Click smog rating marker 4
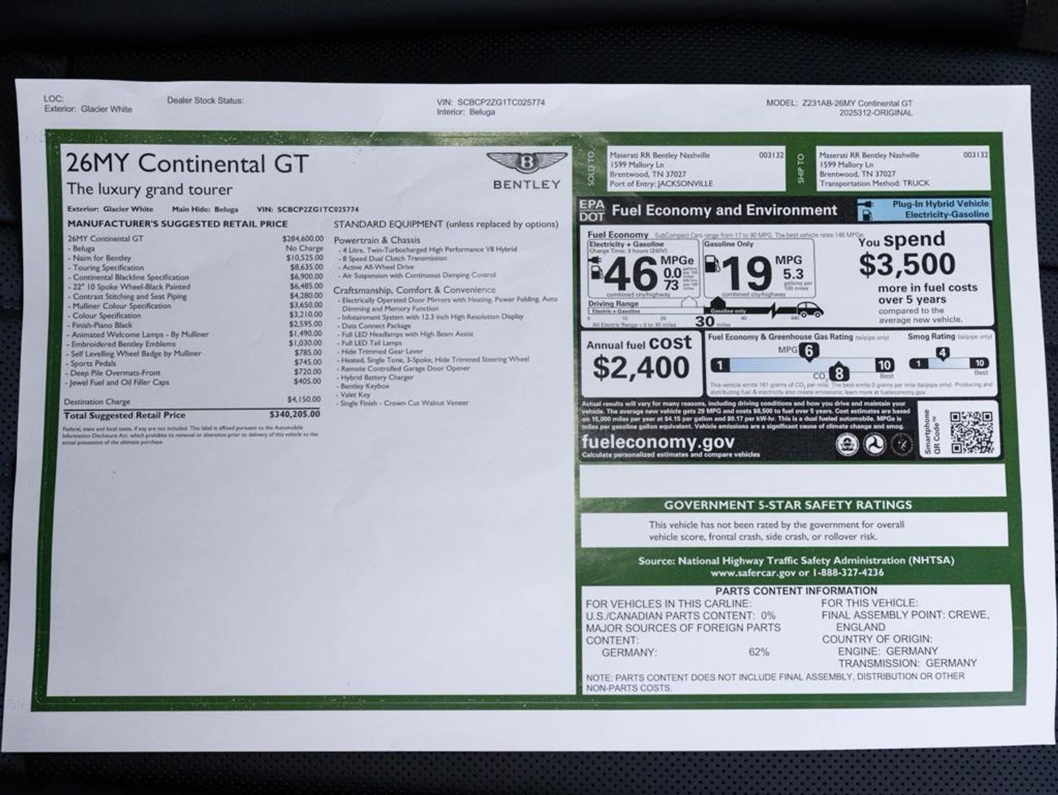The image size is (1058, 795). click(x=942, y=353)
